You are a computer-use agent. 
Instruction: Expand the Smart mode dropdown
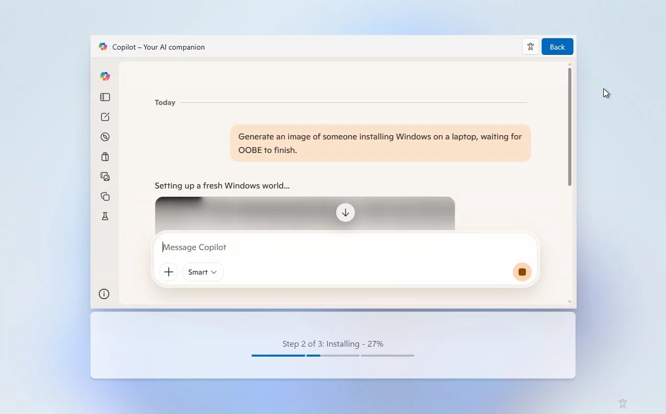[203, 272]
